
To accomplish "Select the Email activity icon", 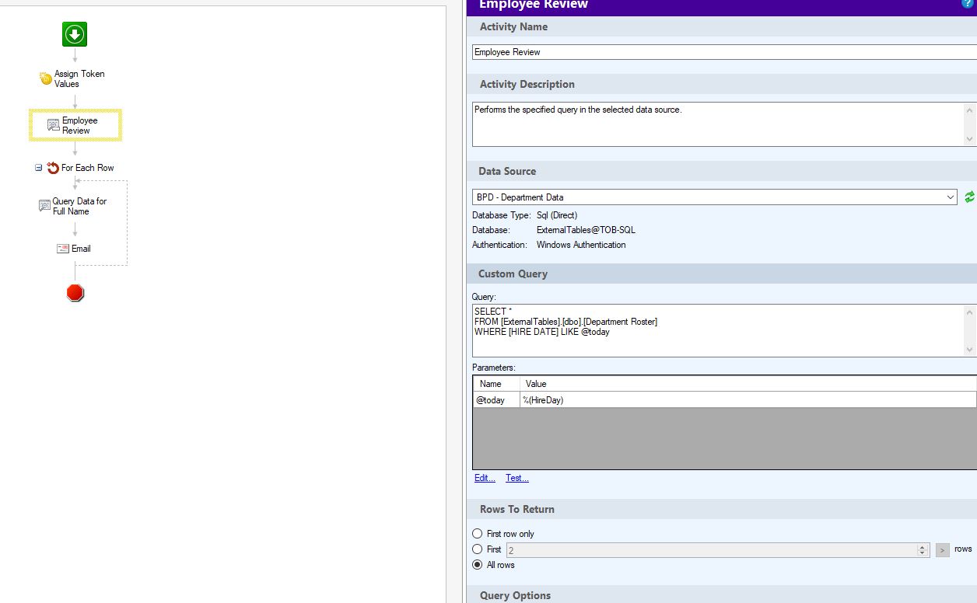I will pos(63,249).
